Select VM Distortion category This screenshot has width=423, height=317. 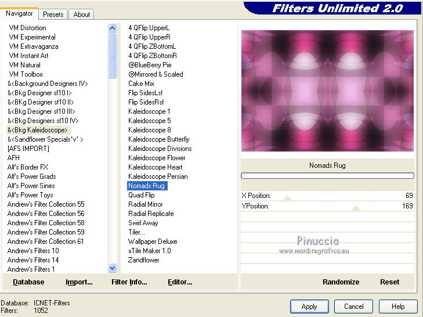[x=27, y=28]
